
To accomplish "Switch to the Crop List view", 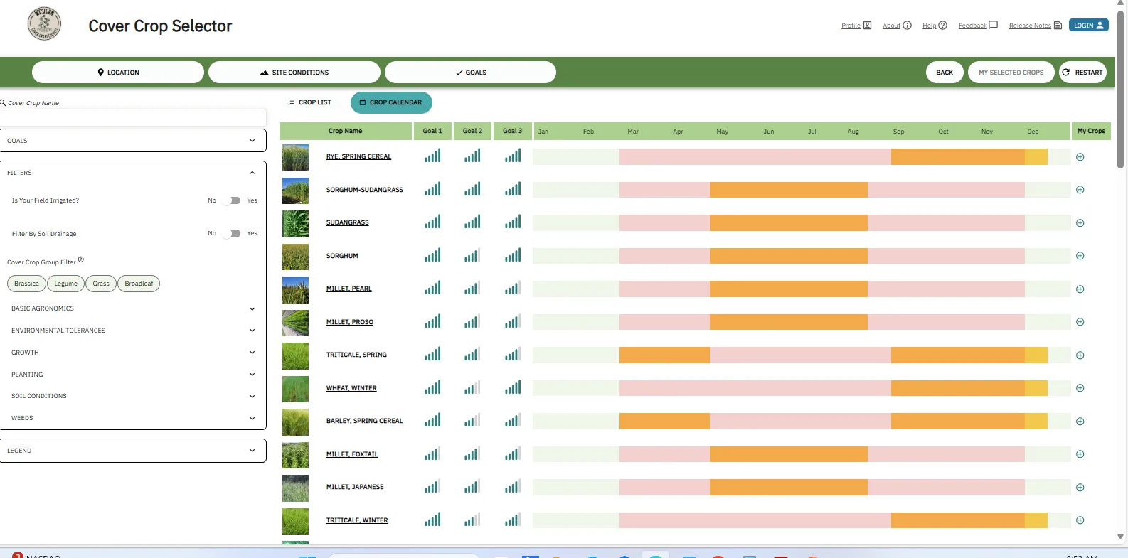I will click(x=310, y=102).
